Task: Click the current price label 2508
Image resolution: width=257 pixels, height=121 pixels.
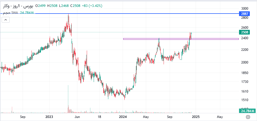Action: [244, 32]
